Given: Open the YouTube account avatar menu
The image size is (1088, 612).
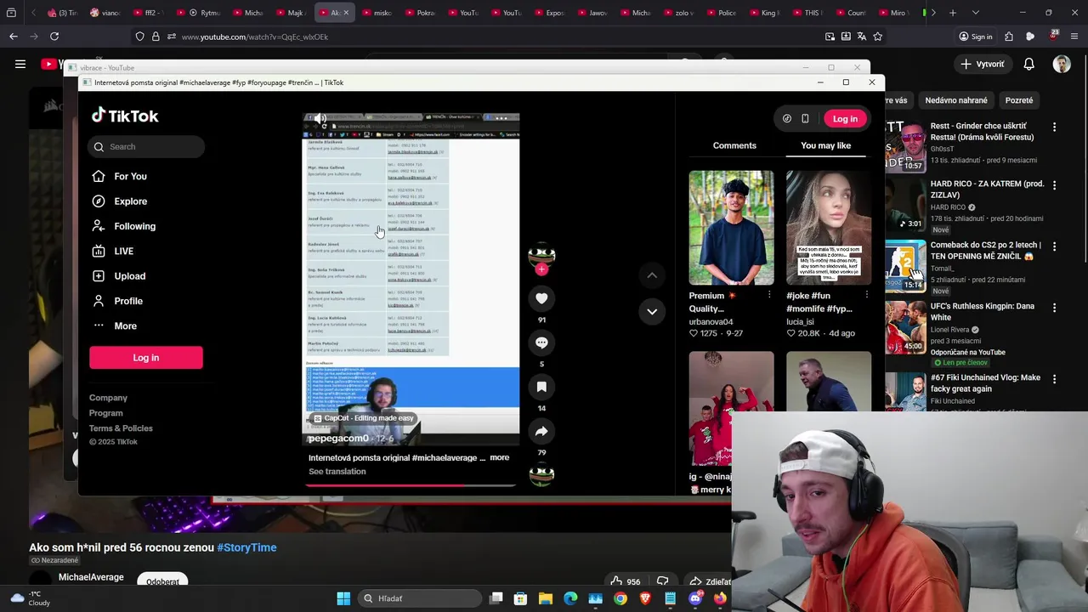Looking at the screenshot, I should point(1062,64).
